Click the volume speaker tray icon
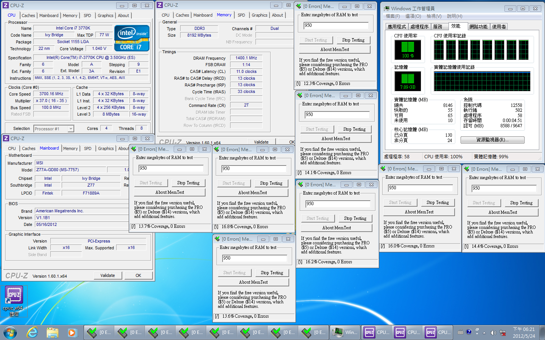Image resolution: width=545 pixels, height=340 pixels. pyautogui.click(x=493, y=333)
